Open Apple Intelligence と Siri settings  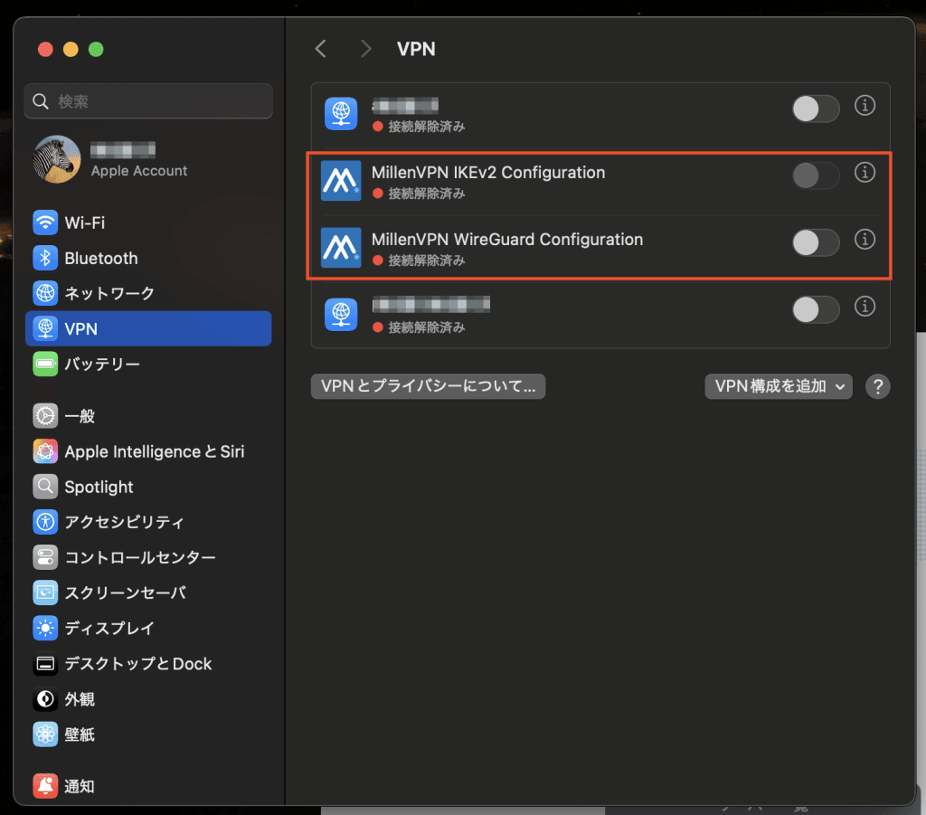[154, 451]
